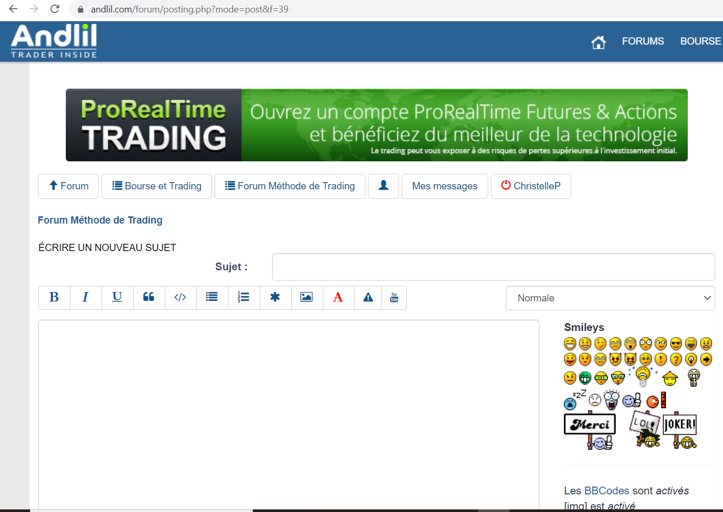Image resolution: width=723 pixels, height=512 pixels.
Task: Insert the smiley surrounded by blue stars
Action: pyautogui.click(x=643, y=376)
